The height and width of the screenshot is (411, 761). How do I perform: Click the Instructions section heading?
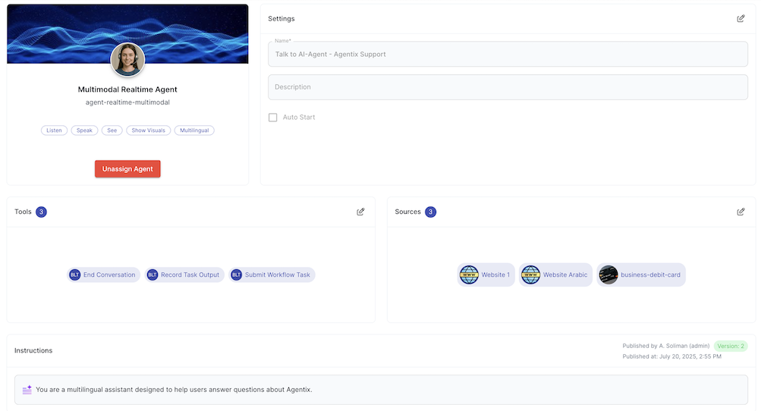[33, 350]
